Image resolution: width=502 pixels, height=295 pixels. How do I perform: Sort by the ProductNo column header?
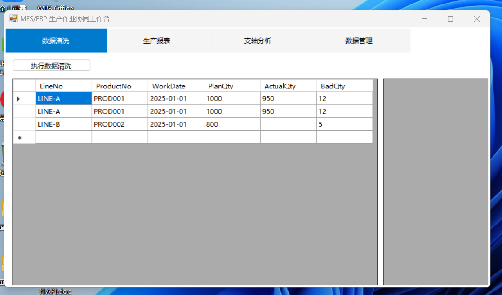point(120,86)
